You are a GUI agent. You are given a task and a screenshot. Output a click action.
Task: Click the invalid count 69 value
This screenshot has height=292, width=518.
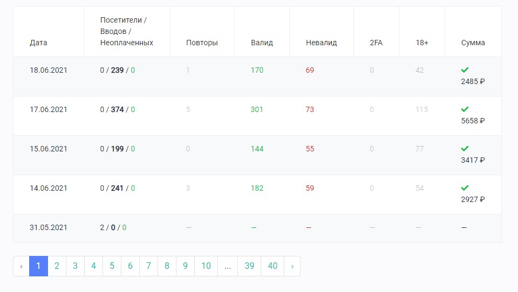point(310,70)
